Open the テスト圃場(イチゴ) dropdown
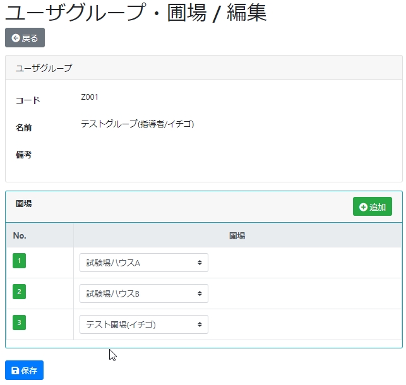This screenshot has width=406, height=385. point(144,324)
